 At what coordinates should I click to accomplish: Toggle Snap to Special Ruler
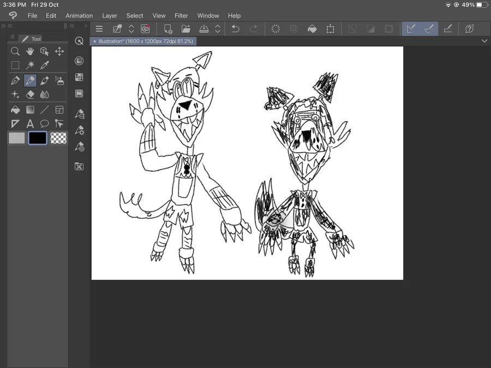(429, 29)
